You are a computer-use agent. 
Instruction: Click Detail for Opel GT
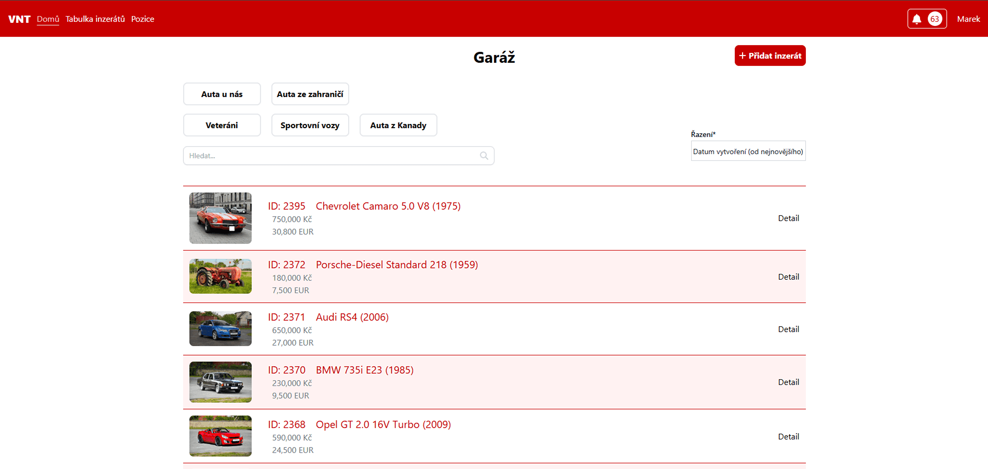click(788, 437)
